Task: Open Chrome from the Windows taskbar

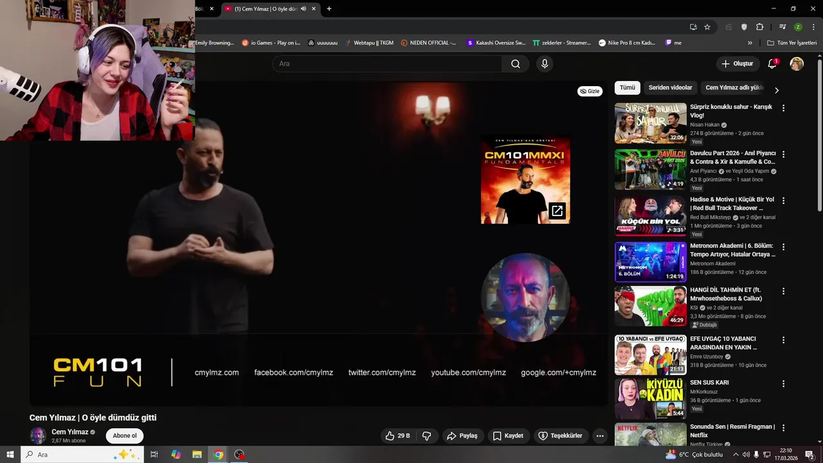Action: 219,455
